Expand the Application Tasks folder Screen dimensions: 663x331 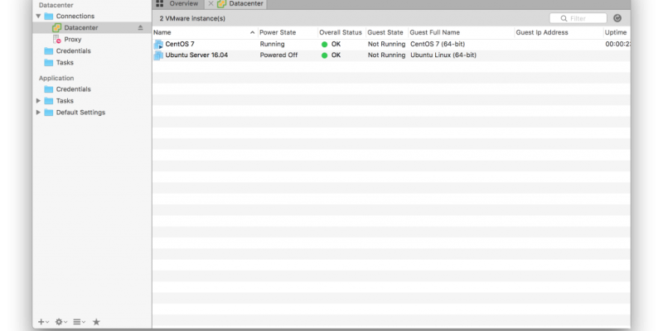click(x=38, y=101)
